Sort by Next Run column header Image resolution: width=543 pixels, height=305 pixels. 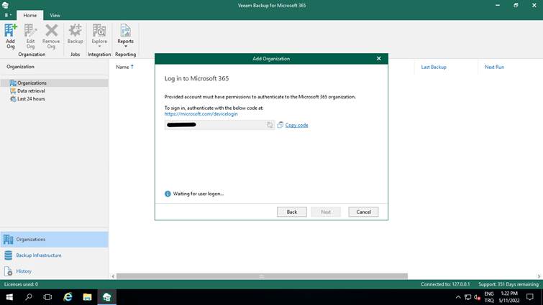(494, 67)
